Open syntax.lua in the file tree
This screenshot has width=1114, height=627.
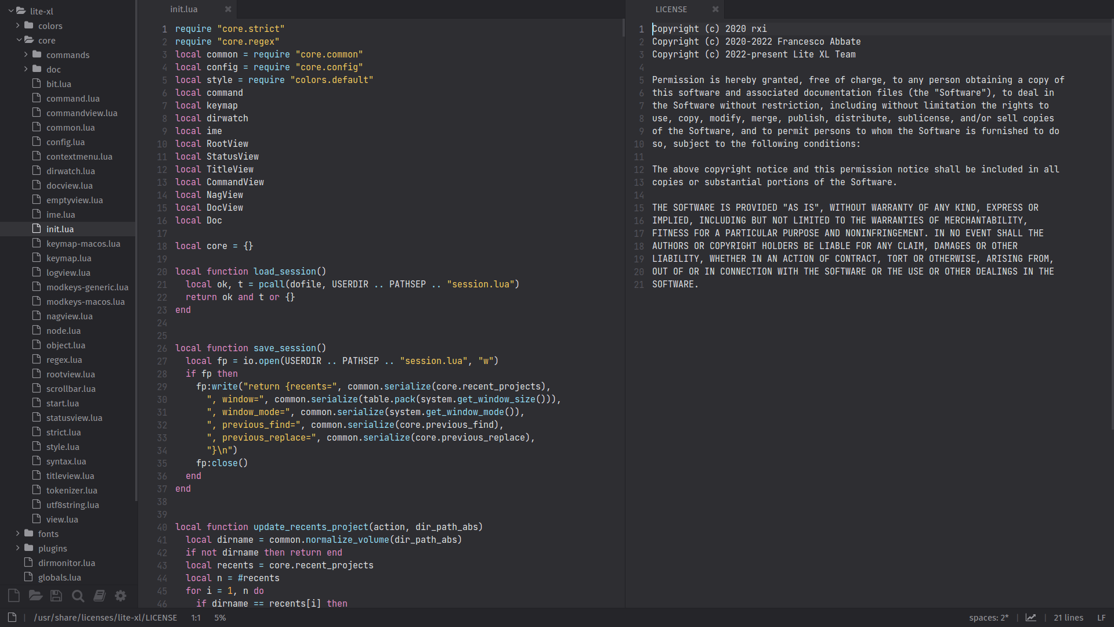coord(68,461)
